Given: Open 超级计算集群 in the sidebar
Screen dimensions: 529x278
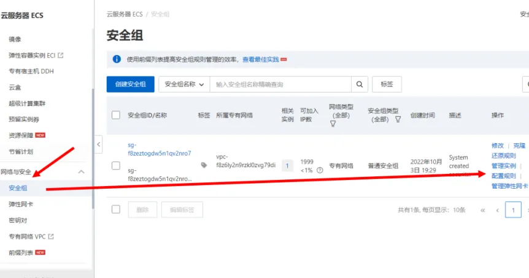Looking at the screenshot, I should coord(27,103).
